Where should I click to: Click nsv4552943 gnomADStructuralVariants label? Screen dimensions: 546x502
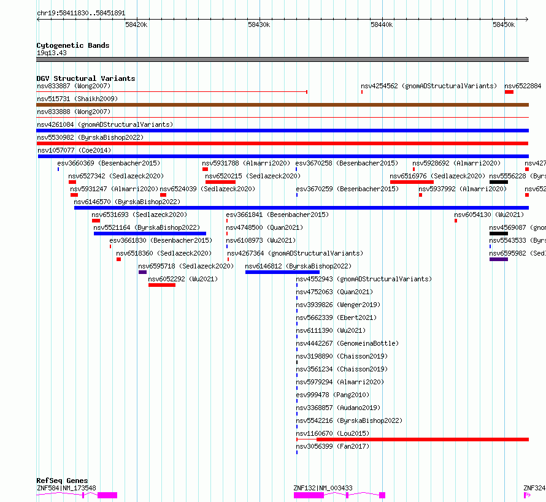click(x=364, y=279)
